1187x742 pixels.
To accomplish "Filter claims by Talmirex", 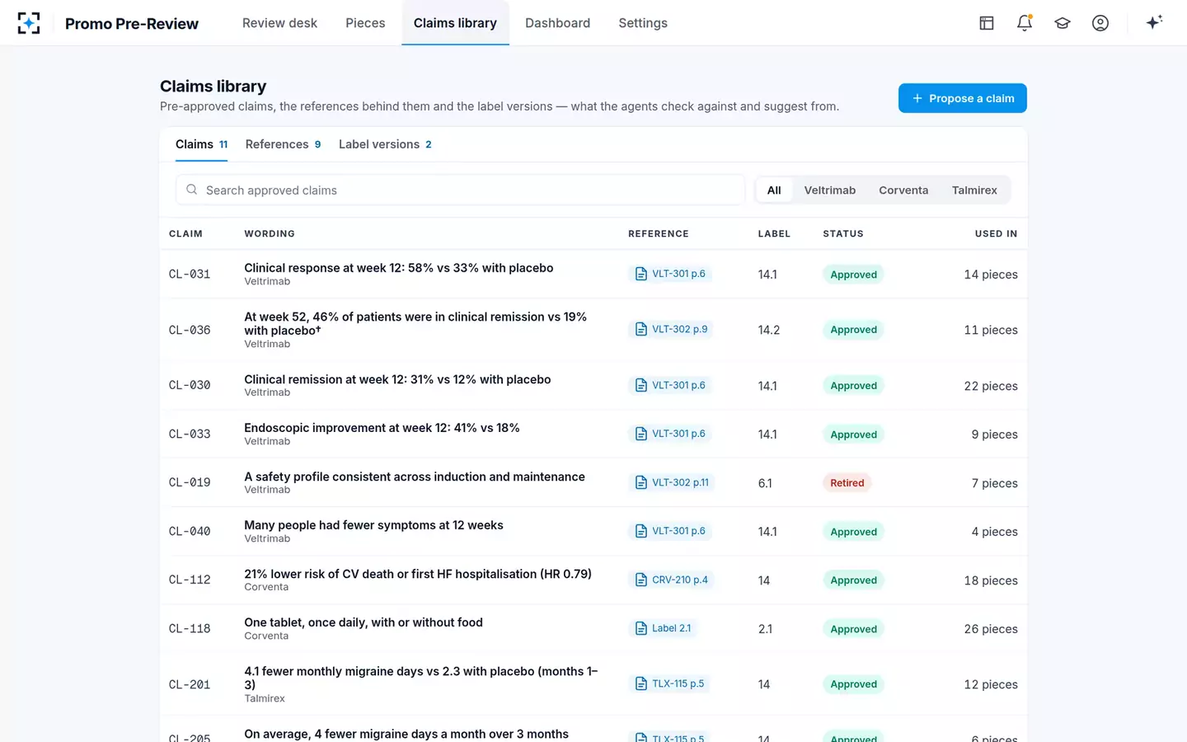I will [x=974, y=190].
